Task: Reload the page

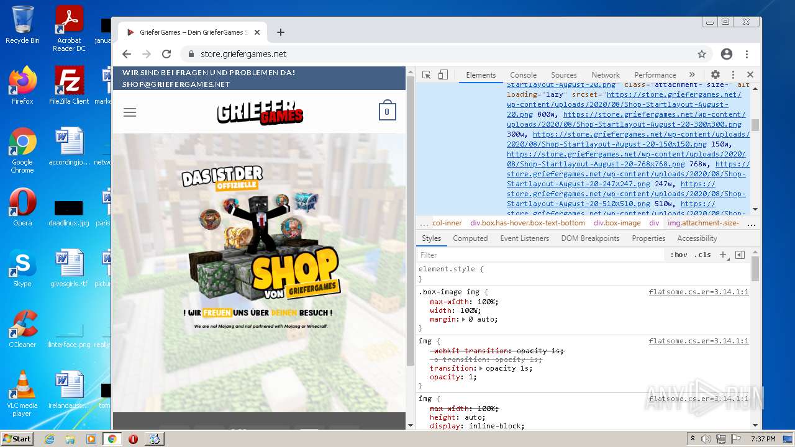Action: (x=166, y=54)
